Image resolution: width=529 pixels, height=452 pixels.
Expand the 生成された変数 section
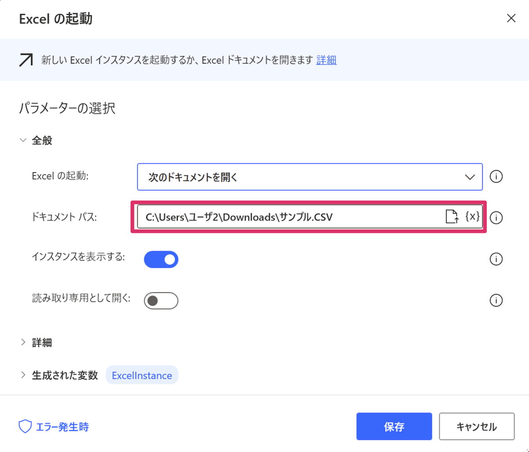pos(23,375)
